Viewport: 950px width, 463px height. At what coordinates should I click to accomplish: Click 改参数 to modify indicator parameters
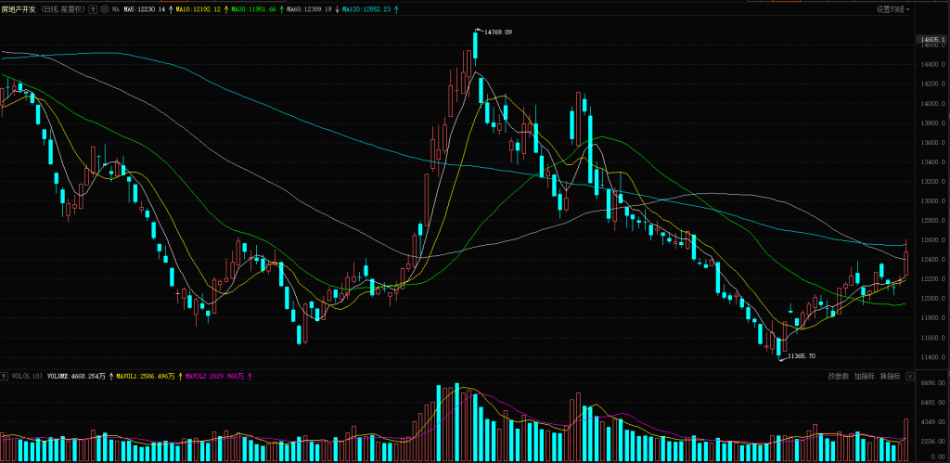click(x=839, y=377)
